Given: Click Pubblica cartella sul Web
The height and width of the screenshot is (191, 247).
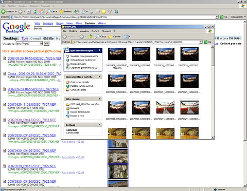Looking at the screenshot, I should click(x=80, y=86).
